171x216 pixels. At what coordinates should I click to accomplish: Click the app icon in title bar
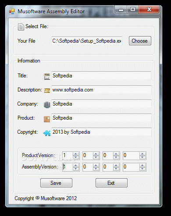[12, 11]
